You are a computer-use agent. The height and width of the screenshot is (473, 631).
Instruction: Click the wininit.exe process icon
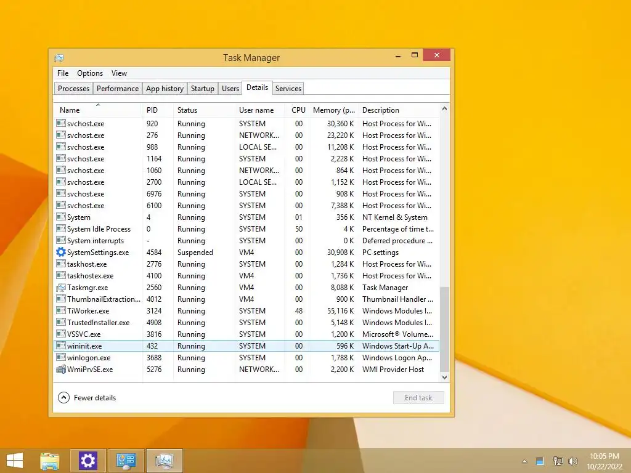tap(61, 346)
